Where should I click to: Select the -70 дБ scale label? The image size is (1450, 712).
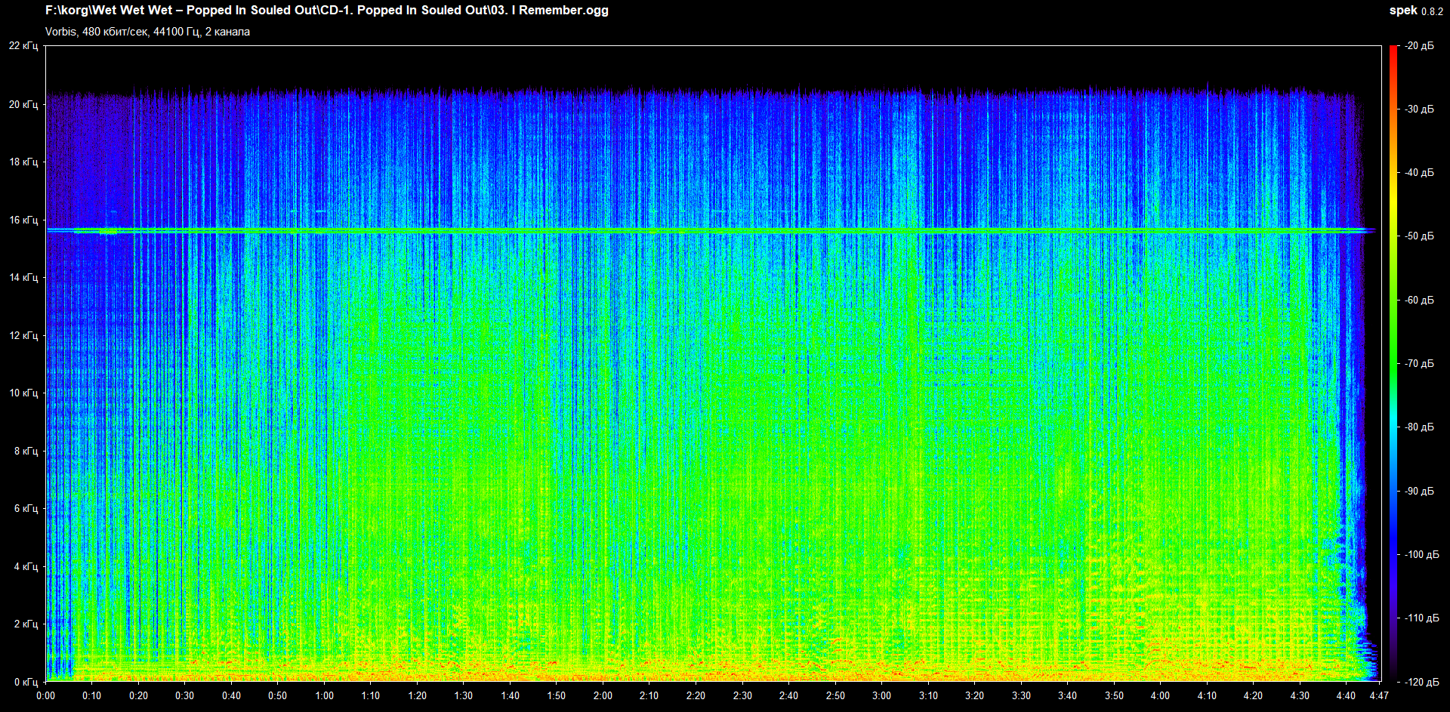tap(1419, 364)
